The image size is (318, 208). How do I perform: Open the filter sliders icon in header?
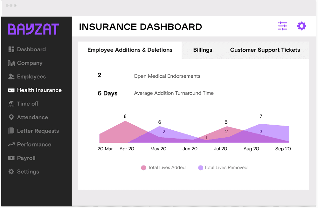[x=282, y=26]
